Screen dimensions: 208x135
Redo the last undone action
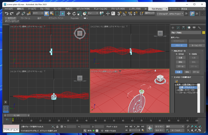pyautogui.click(x=12, y=14)
